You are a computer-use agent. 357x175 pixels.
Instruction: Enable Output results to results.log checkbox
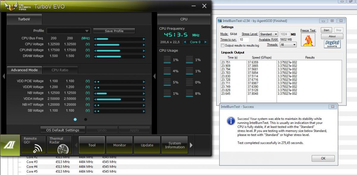coord(223,45)
